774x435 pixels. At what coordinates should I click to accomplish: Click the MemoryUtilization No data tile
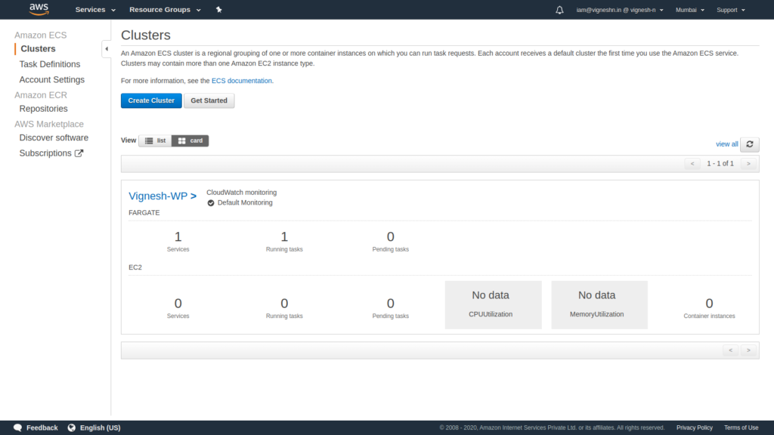[599, 305]
